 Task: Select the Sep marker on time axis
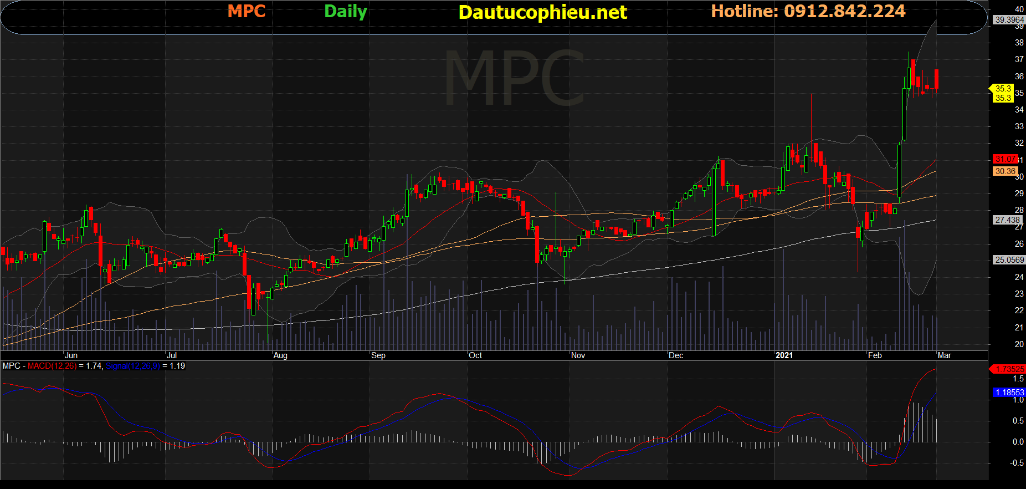378,355
